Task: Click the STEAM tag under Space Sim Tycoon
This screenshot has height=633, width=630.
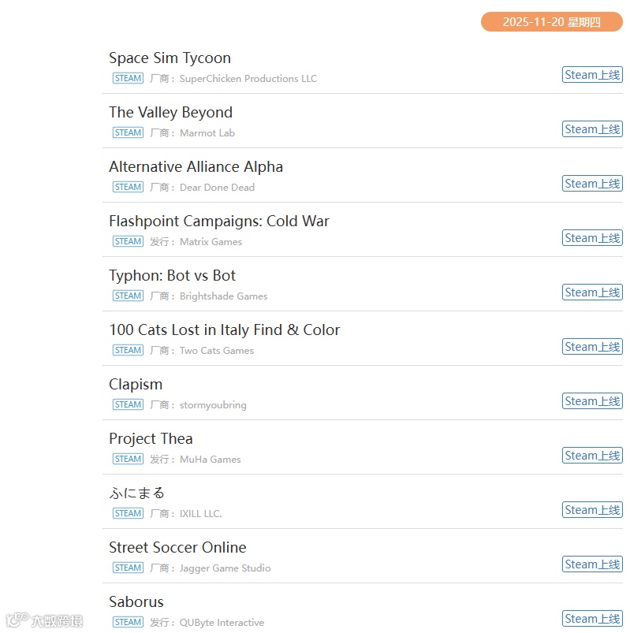Action: click(128, 78)
